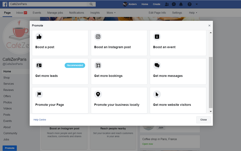Click the Promote your Page flag icon
The image size is (241, 151).
(x=39, y=94)
